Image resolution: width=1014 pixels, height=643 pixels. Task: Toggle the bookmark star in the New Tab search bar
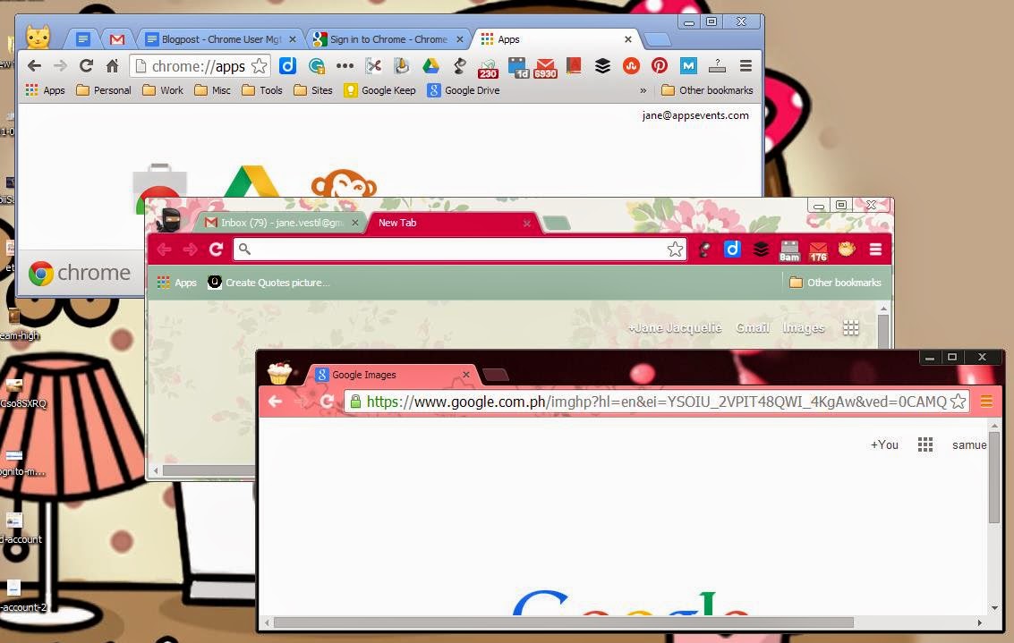[x=675, y=250]
